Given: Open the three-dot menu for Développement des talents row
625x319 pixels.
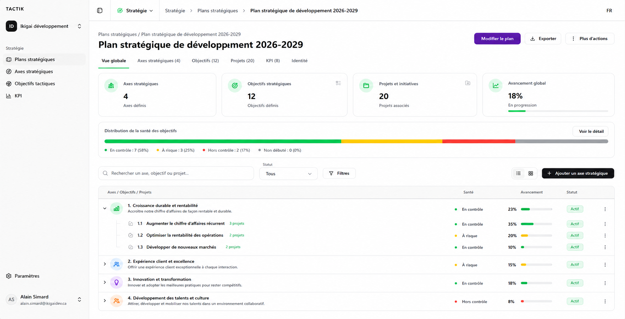Looking at the screenshot, I should pyautogui.click(x=605, y=302).
